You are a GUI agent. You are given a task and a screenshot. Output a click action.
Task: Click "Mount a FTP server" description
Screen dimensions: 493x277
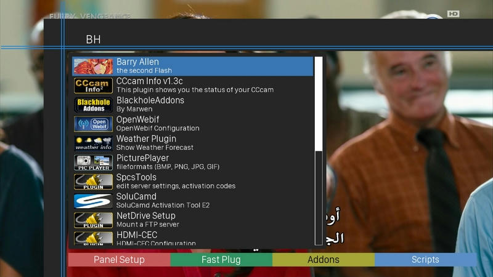147,224
